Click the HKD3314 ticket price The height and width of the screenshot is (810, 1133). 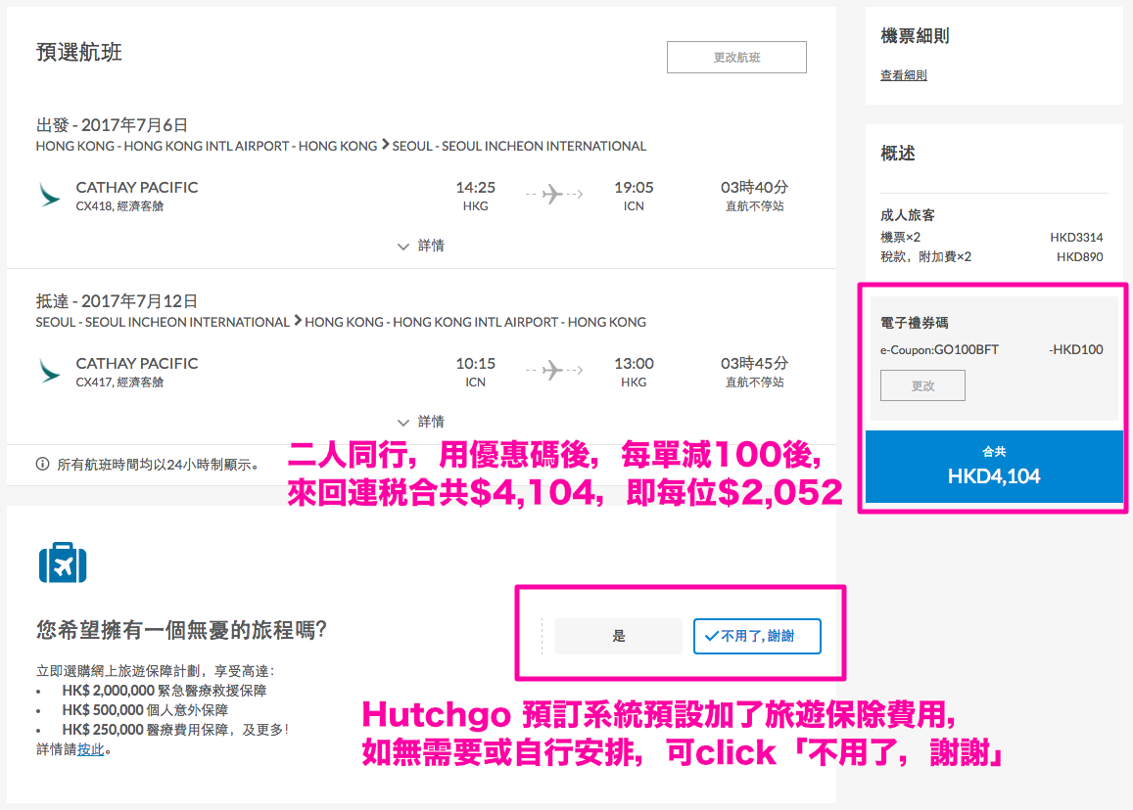(1076, 238)
